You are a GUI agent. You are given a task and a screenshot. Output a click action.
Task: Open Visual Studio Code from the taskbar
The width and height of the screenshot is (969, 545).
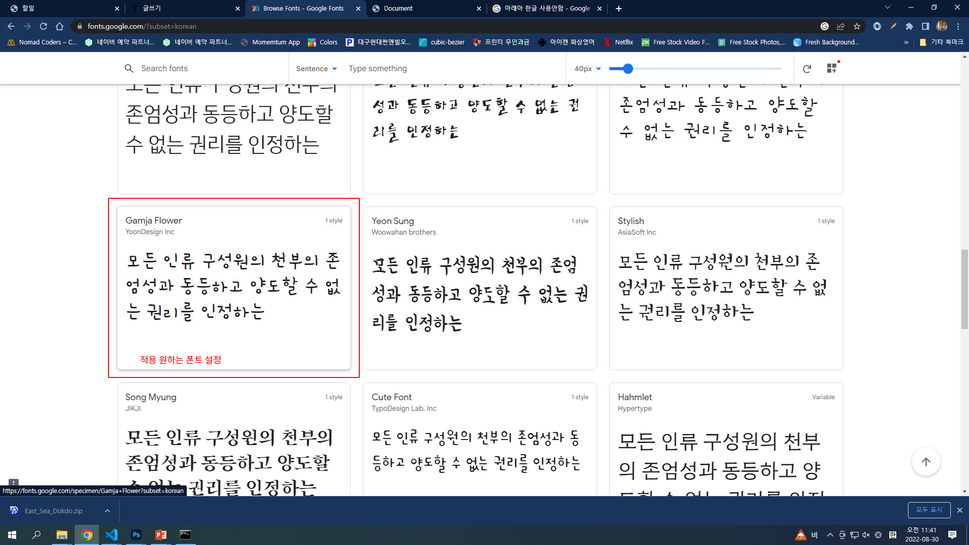[x=112, y=535]
